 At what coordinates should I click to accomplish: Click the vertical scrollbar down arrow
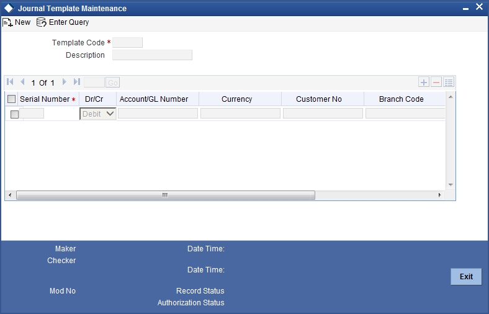451,185
